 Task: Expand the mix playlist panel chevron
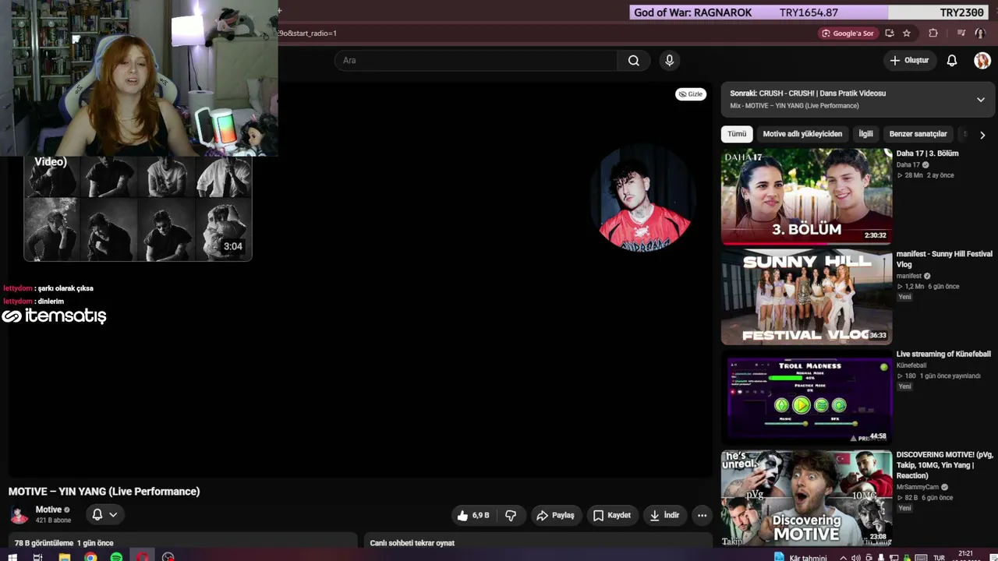coord(981,100)
